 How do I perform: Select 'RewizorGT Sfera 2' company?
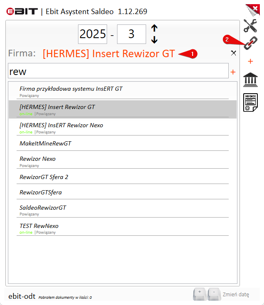[x=122, y=177]
